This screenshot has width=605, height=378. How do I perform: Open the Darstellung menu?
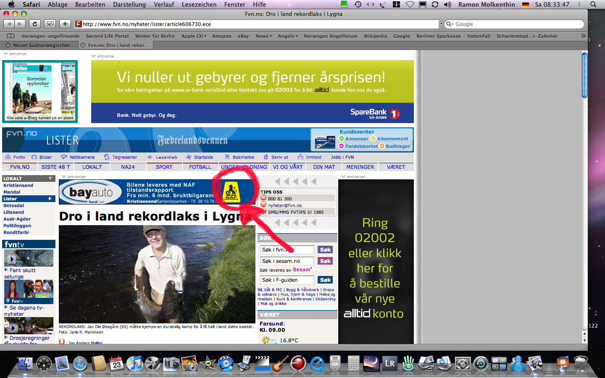129,5
